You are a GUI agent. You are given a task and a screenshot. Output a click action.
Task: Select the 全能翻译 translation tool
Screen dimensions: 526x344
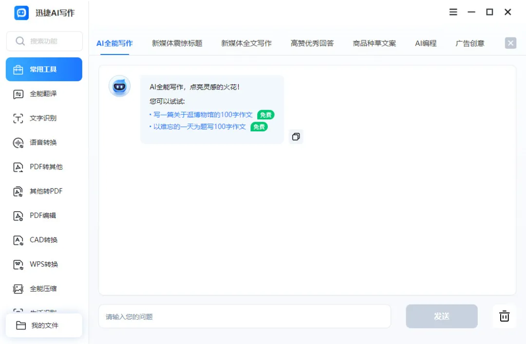[44, 94]
